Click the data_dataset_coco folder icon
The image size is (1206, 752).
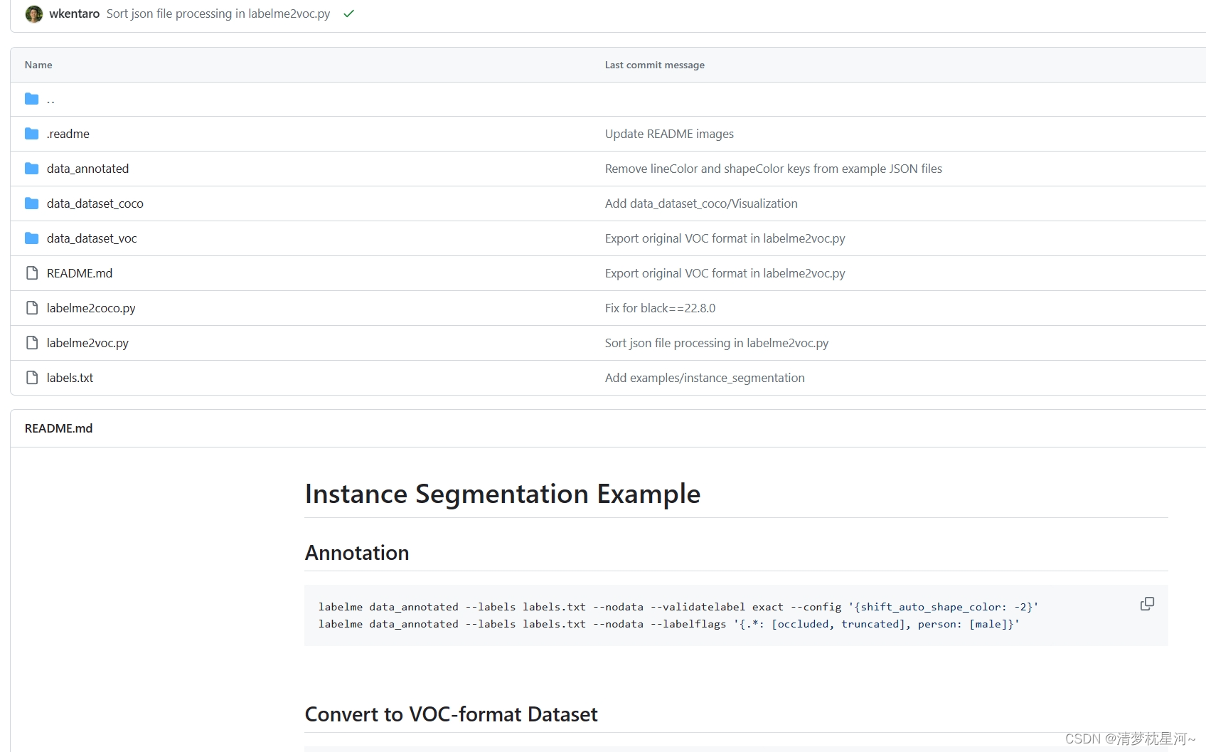tap(31, 203)
